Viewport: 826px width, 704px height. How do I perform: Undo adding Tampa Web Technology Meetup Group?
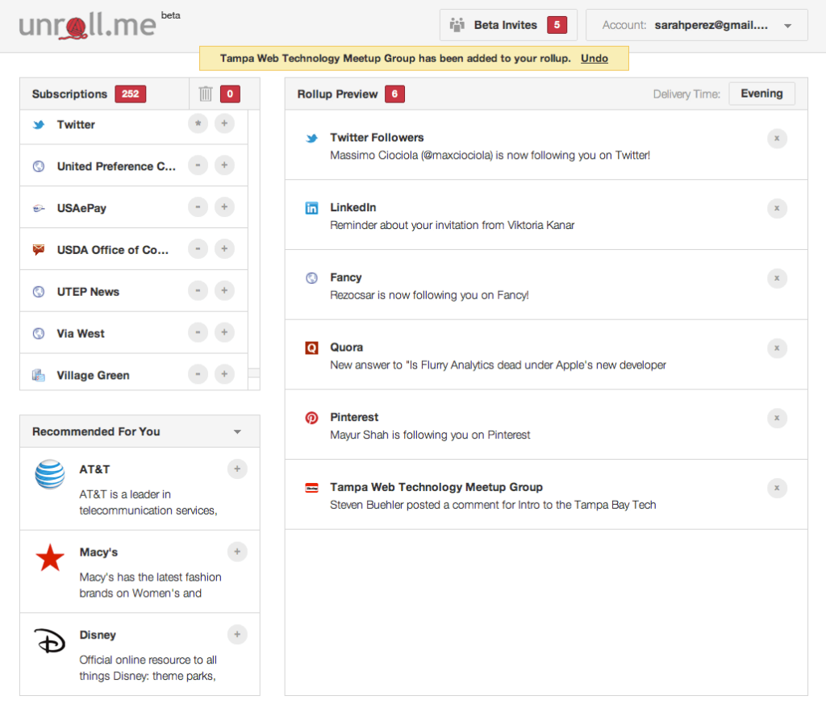point(594,58)
